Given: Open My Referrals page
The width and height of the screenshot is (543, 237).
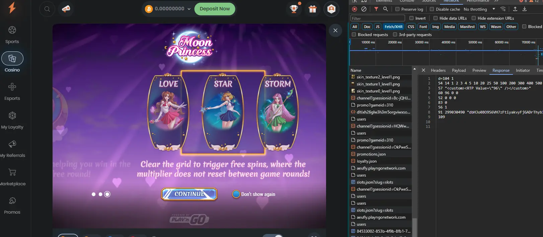Looking at the screenshot, I should (x=12, y=149).
